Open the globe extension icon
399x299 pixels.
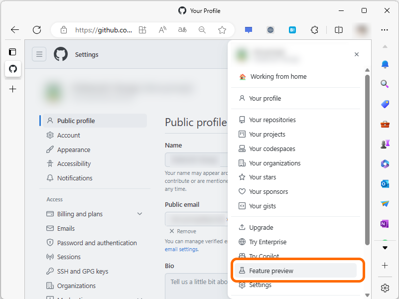(270, 30)
